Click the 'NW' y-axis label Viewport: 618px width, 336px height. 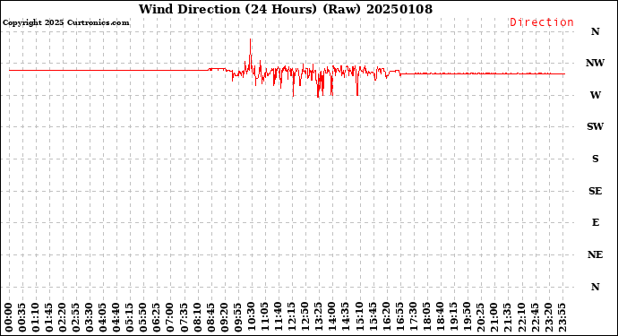pyautogui.click(x=595, y=63)
